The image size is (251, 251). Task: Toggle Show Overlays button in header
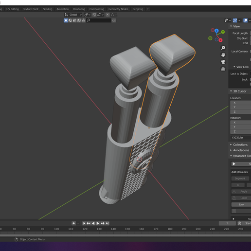(246, 20)
